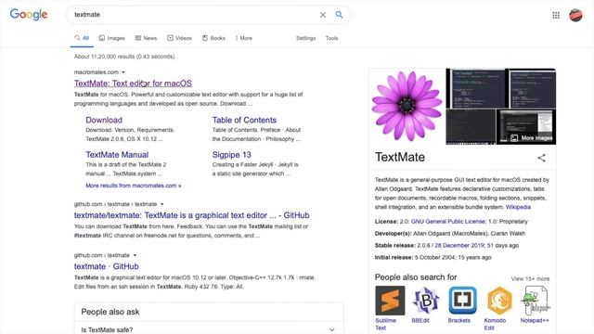Open the Notepad++ icon
This screenshot has height=334, width=594.
tap(536, 301)
